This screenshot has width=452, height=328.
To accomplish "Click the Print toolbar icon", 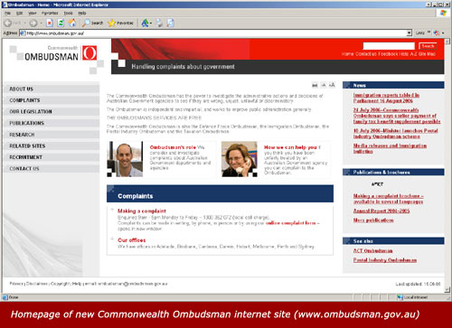I will (159, 23).
